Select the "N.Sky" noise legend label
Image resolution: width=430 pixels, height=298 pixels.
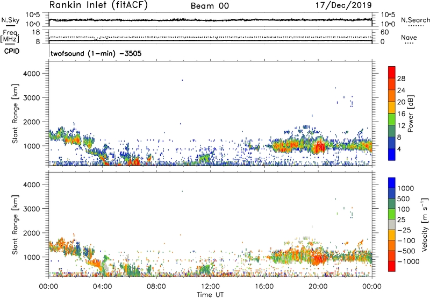(10, 20)
